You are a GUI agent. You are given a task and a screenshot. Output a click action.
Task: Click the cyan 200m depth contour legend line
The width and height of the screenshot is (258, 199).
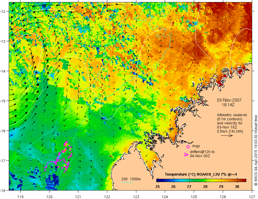(x=127, y=182)
